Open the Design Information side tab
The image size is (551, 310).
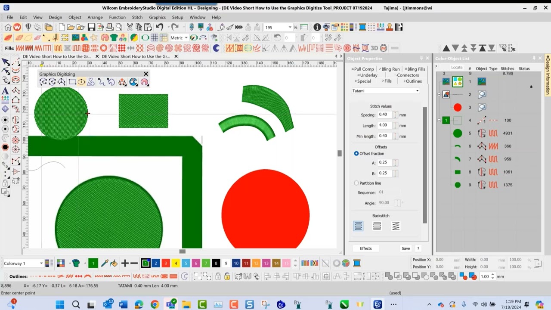coord(548,74)
